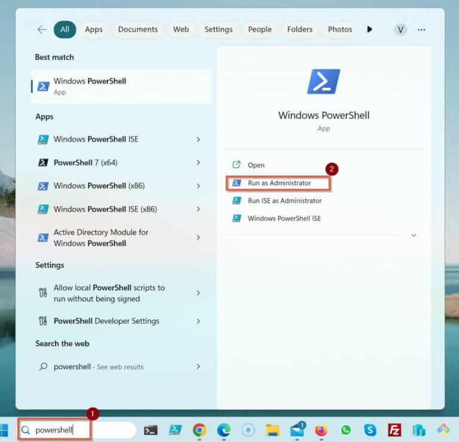Select Windows PowerShell ISE (x86) result

tap(121, 209)
